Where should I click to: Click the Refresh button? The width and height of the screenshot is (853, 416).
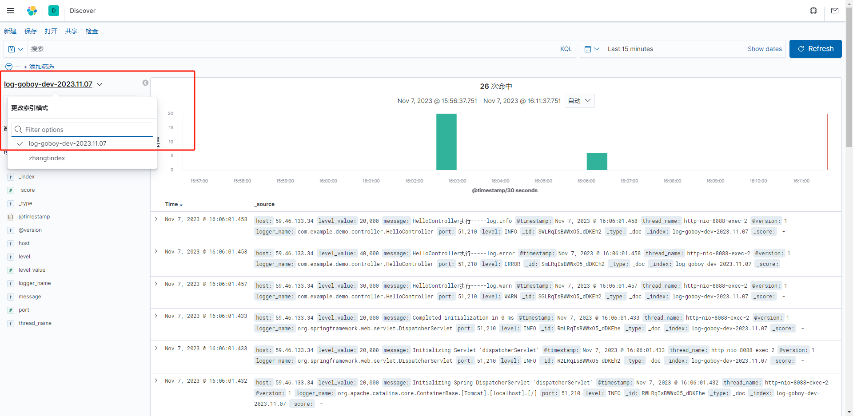click(816, 49)
